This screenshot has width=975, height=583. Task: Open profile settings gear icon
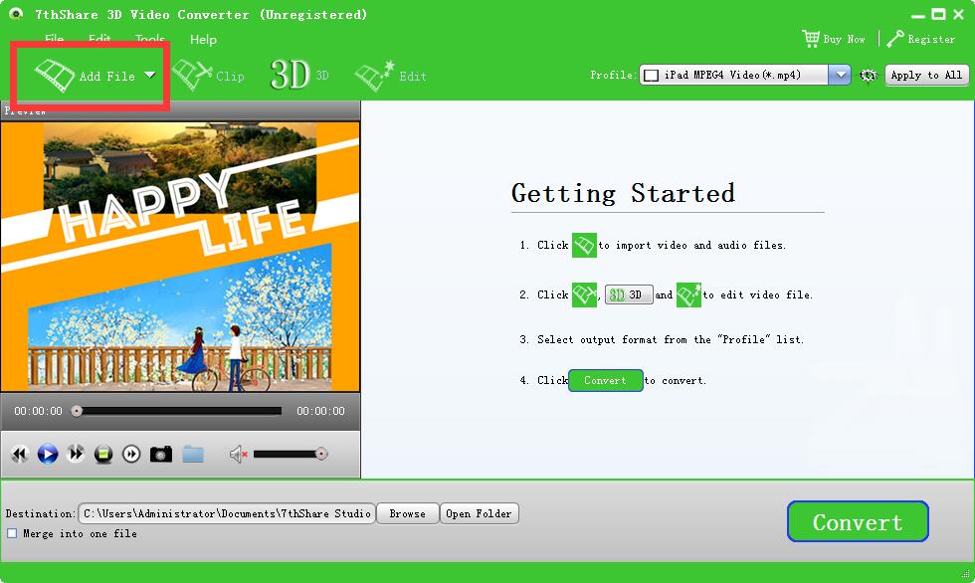pyautogui.click(x=868, y=76)
